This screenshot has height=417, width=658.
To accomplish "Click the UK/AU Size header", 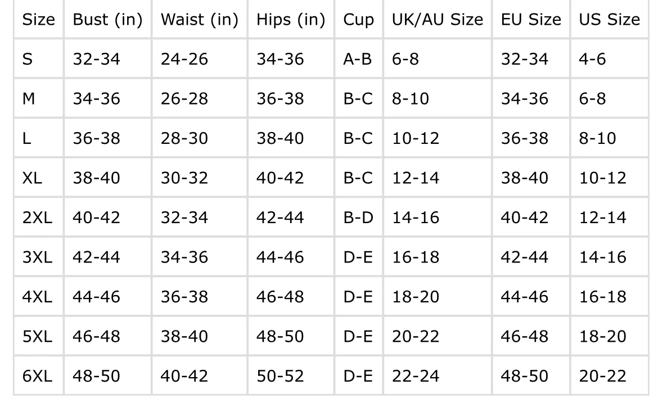I will point(438,20).
